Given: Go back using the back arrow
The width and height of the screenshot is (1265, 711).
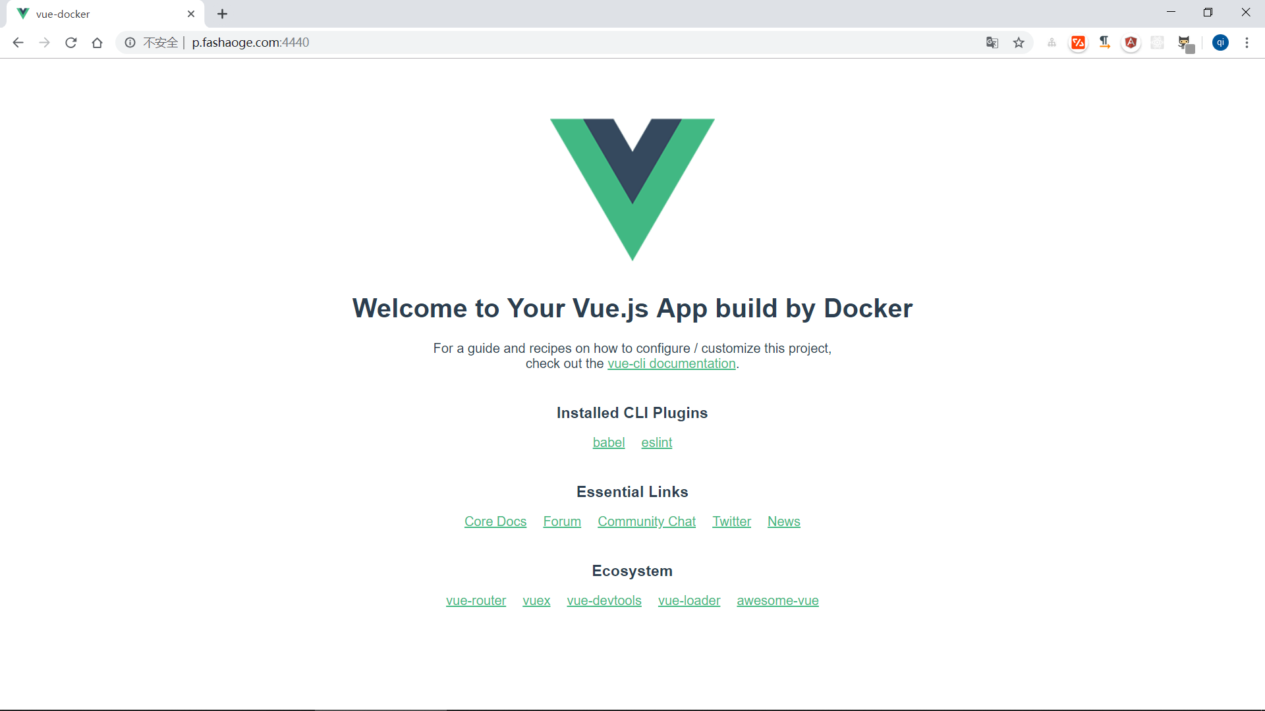Looking at the screenshot, I should pyautogui.click(x=18, y=43).
